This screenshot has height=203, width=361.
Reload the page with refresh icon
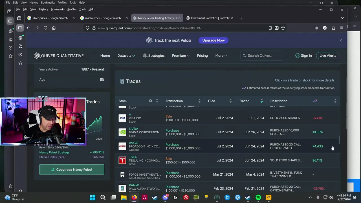click(x=45, y=28)
